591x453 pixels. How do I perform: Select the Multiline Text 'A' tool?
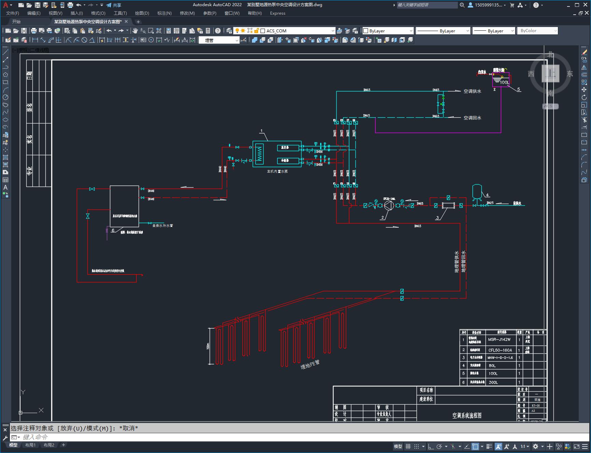pos(5,187)
